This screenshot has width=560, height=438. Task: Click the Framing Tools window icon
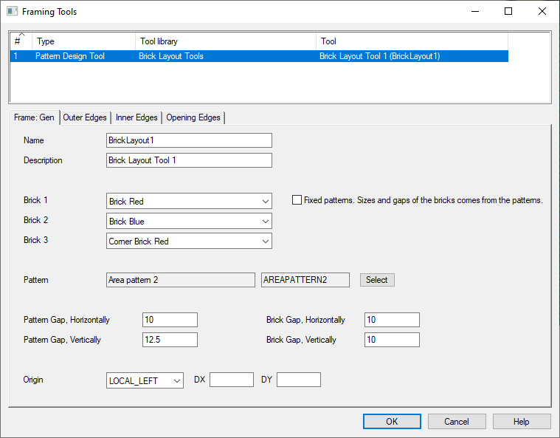[x=12, y=12]
